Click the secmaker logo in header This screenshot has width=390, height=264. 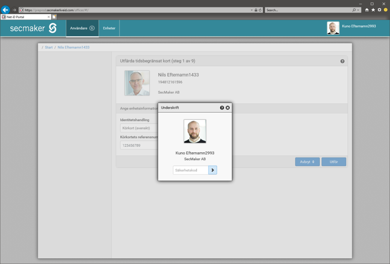click(x=33, y=28)
